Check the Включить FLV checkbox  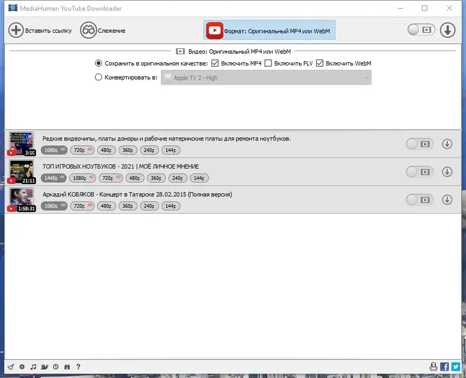(268, 63)
